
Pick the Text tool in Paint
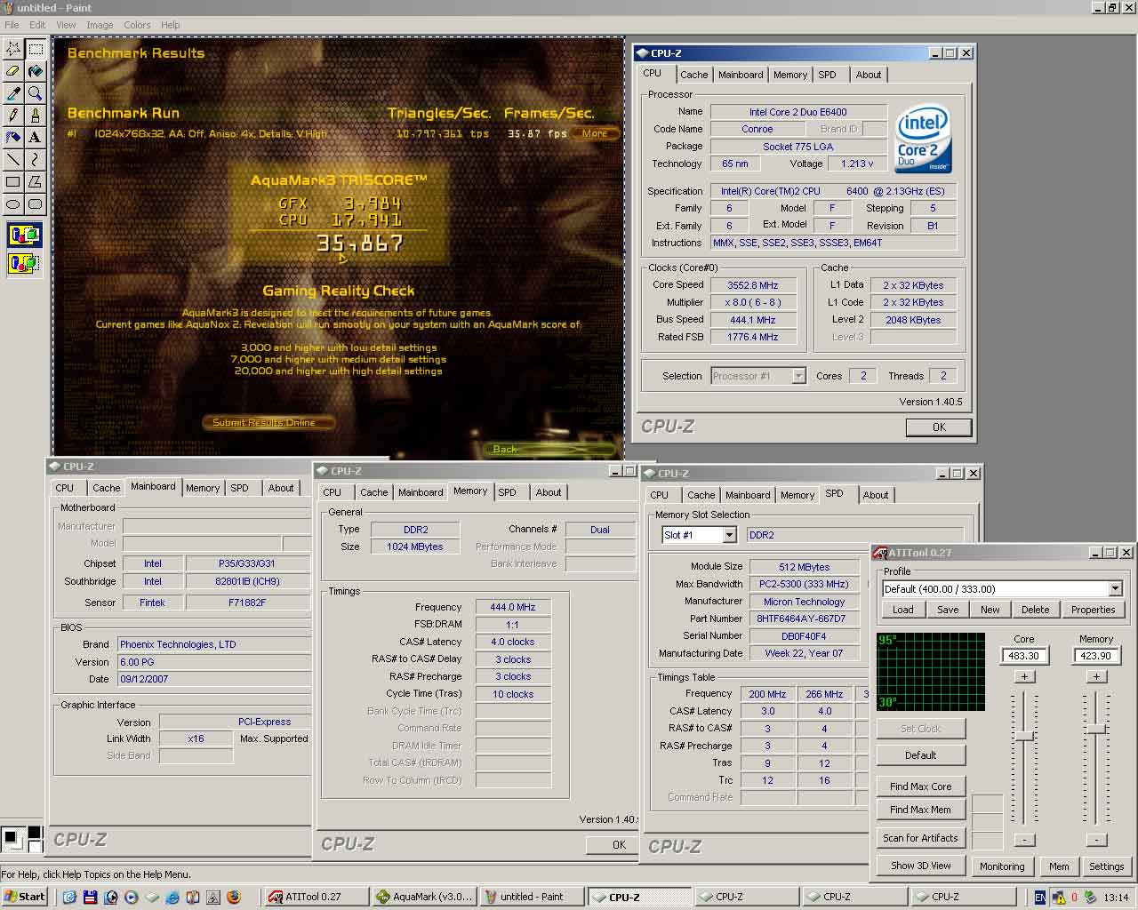36,138
